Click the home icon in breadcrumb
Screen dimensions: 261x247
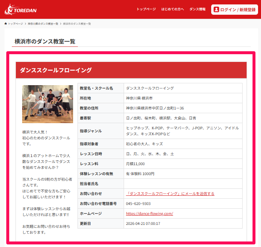6,24
